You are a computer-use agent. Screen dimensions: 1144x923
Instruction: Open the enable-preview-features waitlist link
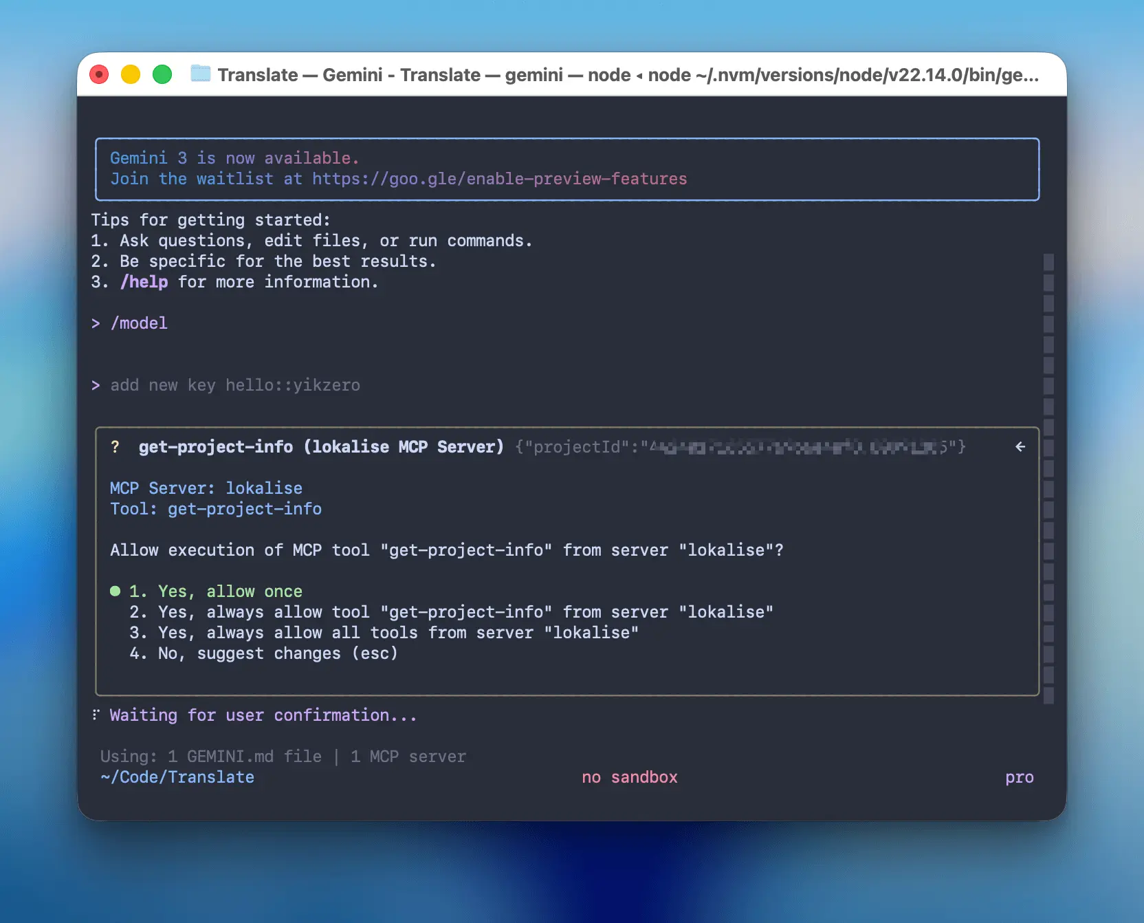[499, 179]
